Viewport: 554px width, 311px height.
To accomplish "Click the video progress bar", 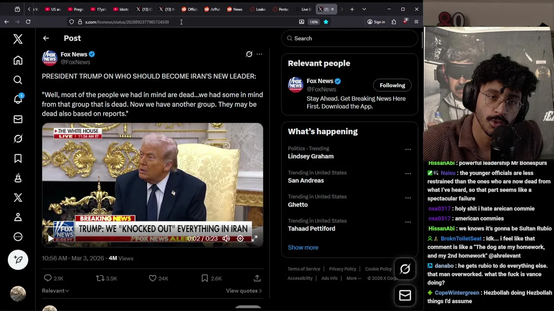I will 152,226.
